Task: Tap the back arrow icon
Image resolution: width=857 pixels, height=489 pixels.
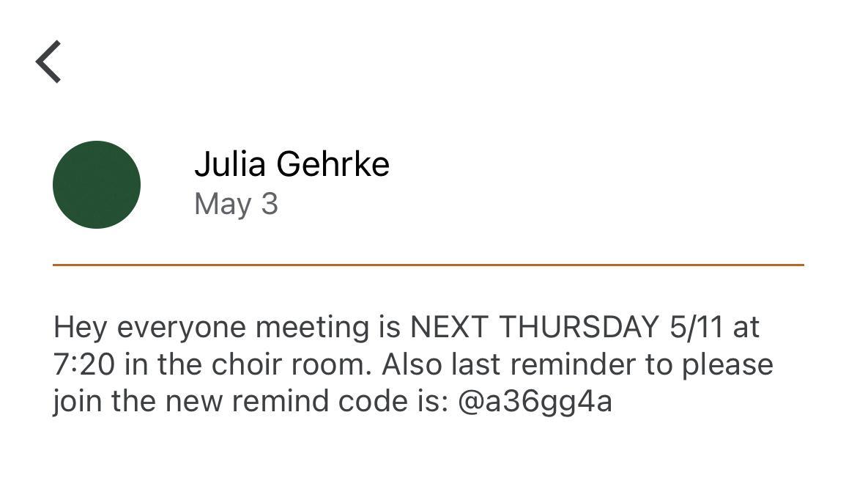Action: [48, 62]
